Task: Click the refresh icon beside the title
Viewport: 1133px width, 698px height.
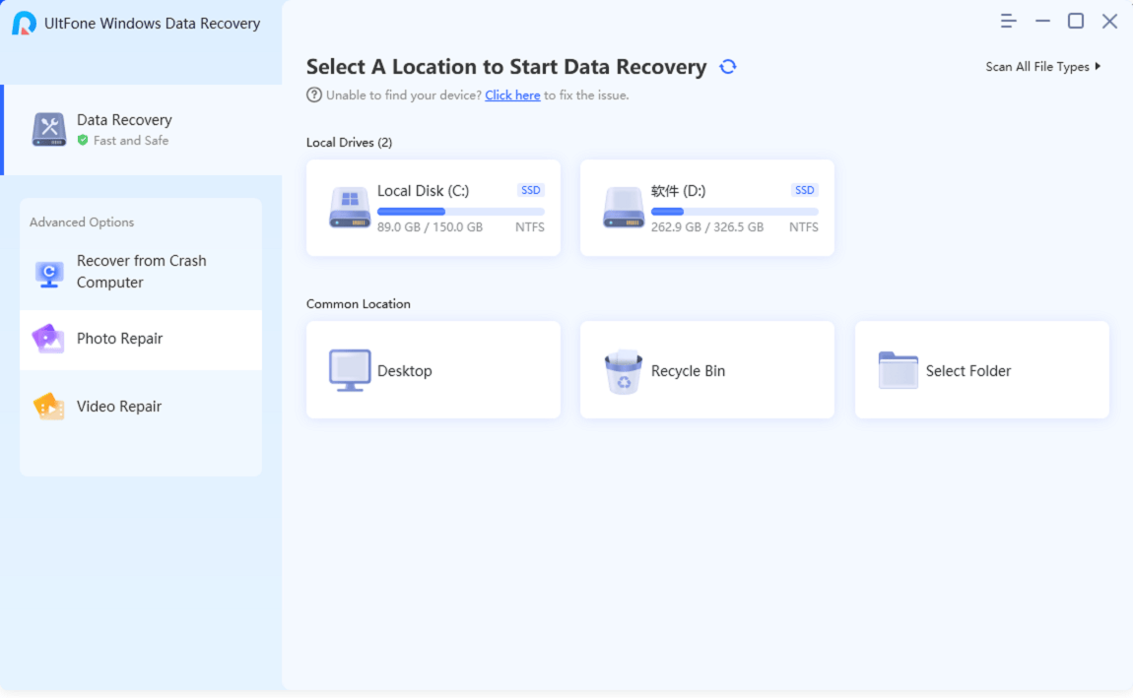Action: (727, 67)
